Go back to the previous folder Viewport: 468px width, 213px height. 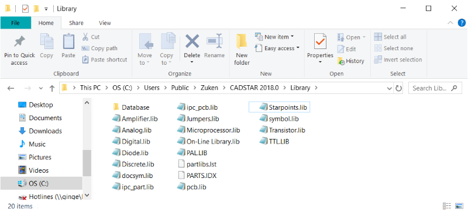point(11,88)
